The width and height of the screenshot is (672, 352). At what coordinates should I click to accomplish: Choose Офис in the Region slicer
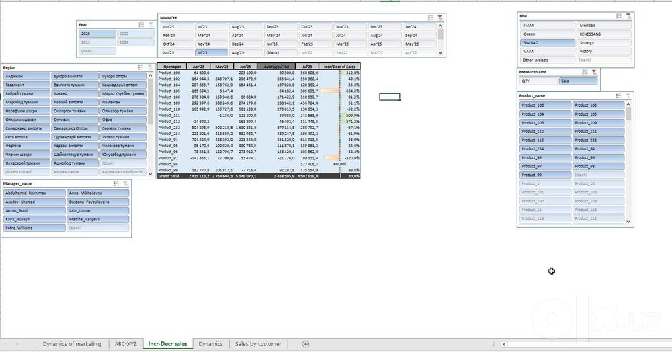[124, 120]
